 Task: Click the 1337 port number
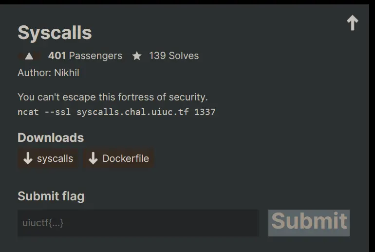(x=205, y=112)
